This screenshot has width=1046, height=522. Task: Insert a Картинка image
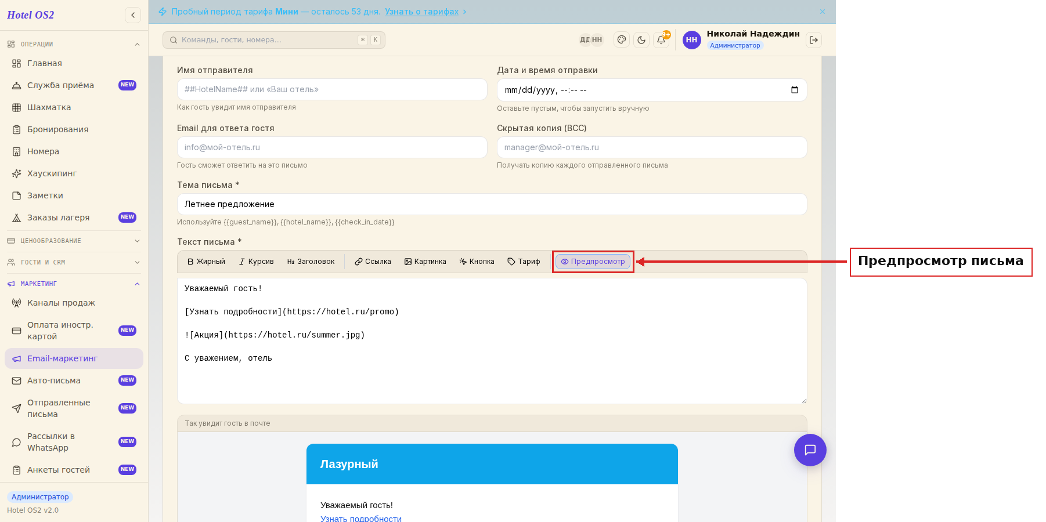[425, 262]
